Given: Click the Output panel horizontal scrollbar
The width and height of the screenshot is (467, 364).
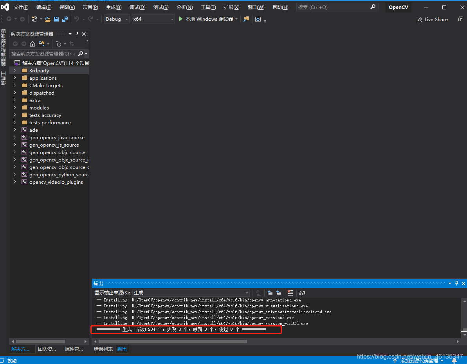Looking at the screenshot, I should point(172,341).
